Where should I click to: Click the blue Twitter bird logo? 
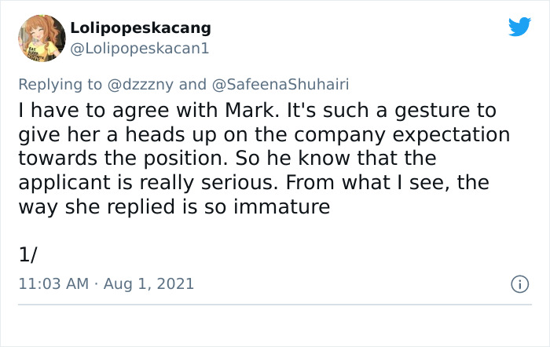click(x=519, y=26)
